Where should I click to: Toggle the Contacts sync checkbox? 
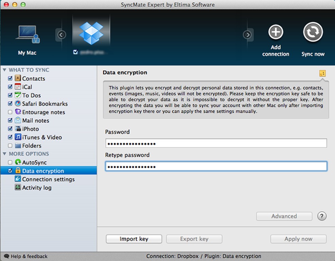[10, 78]
